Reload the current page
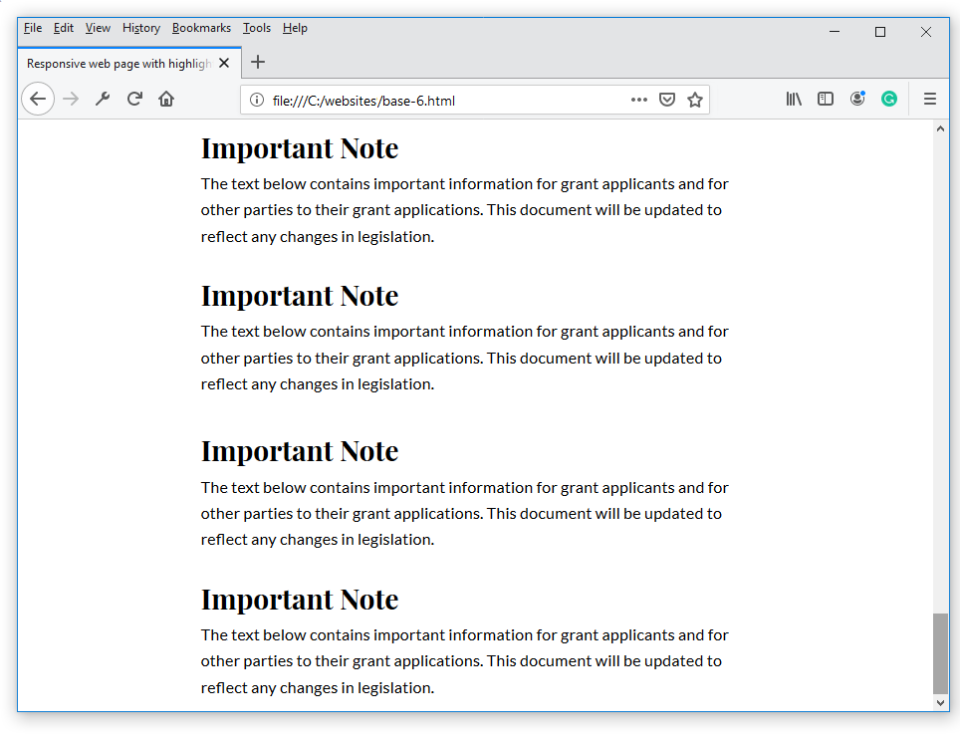The width and height of the screenshot is (960, 739). click(x=134, y=99)
